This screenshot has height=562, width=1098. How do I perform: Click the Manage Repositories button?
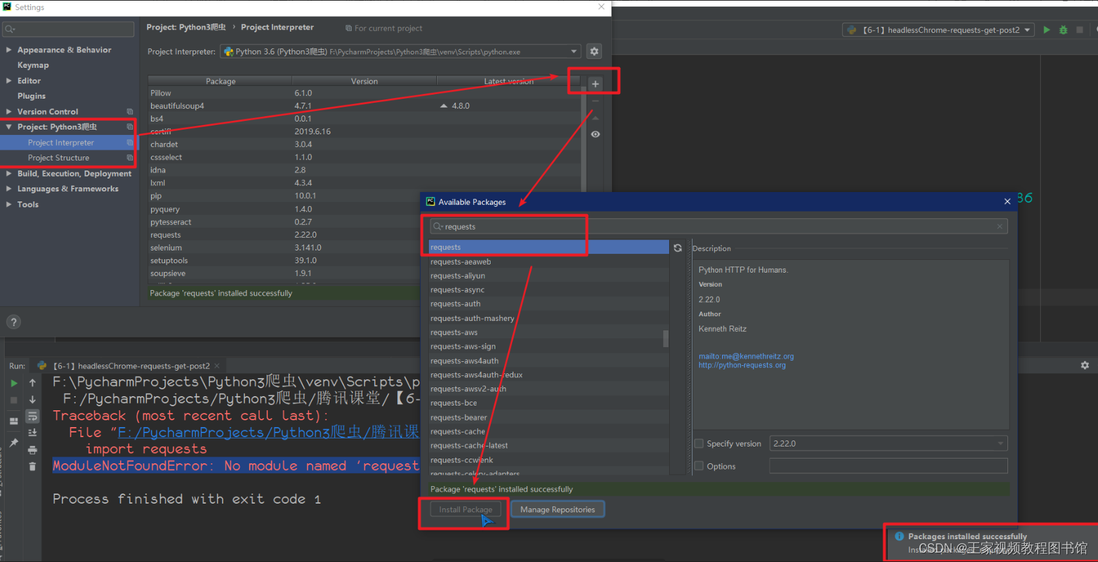(x=558, y=510)
